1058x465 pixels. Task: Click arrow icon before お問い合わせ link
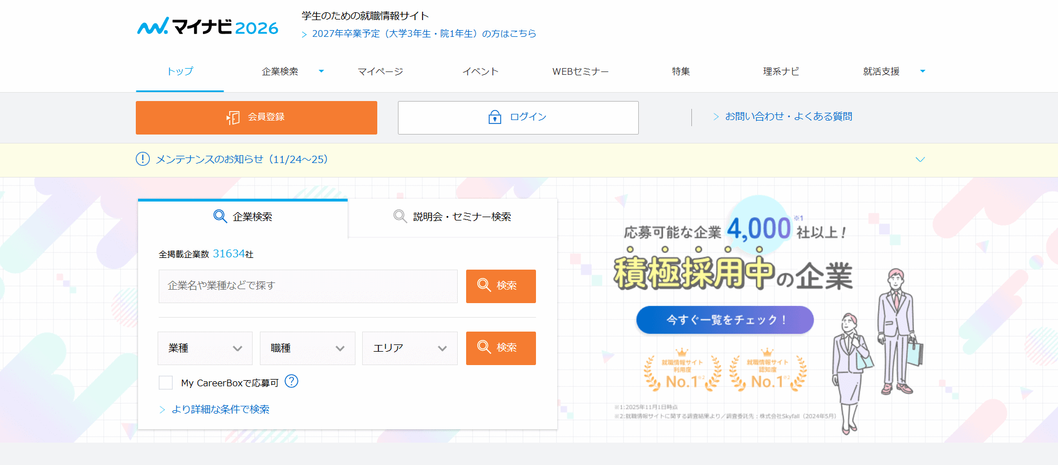pyautogui.click(x=716, y=117)
